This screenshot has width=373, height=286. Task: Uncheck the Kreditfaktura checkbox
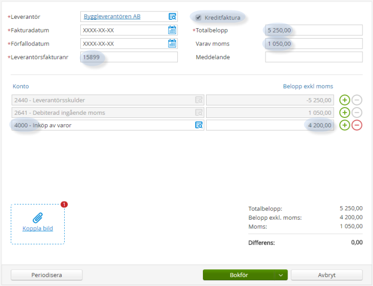(x=198, y=18)
